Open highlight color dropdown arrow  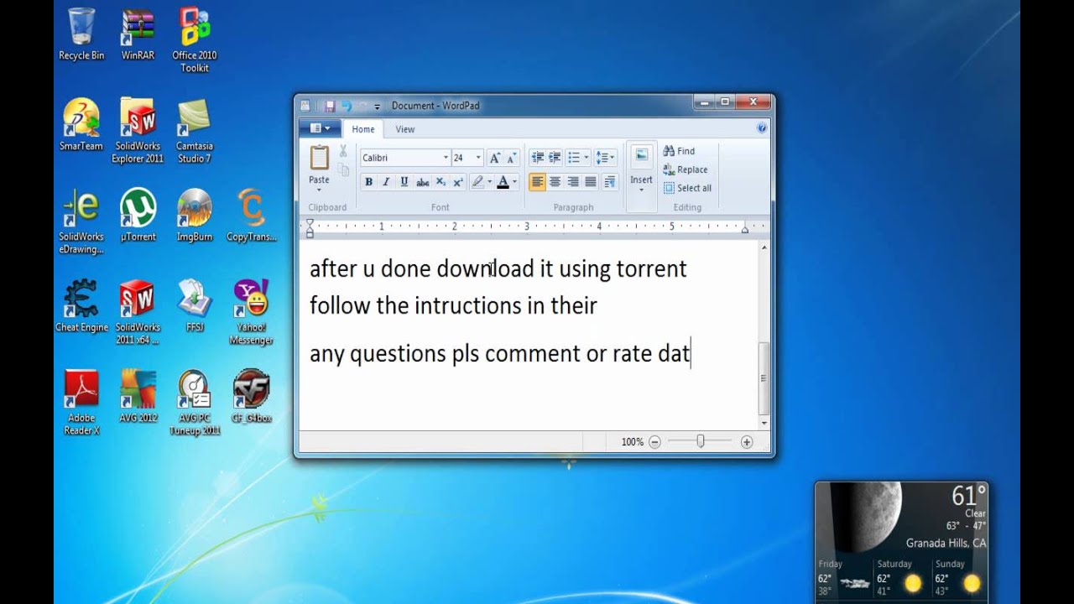pos(489,182)
